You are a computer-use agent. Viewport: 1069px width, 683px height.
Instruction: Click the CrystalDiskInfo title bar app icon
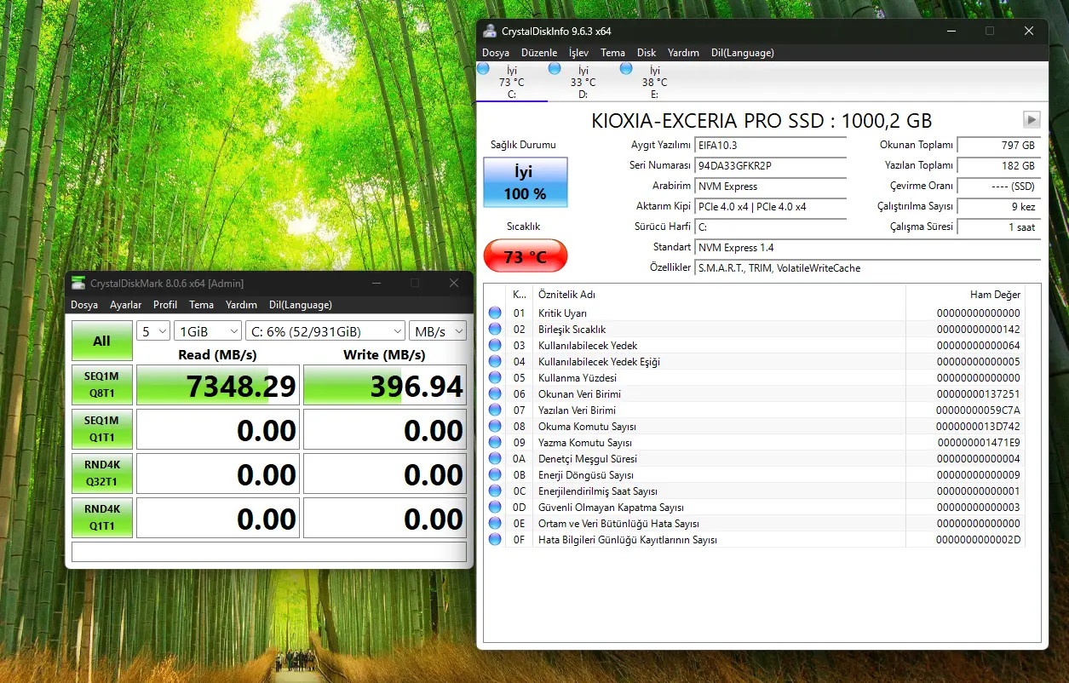[x=490, y=31]
